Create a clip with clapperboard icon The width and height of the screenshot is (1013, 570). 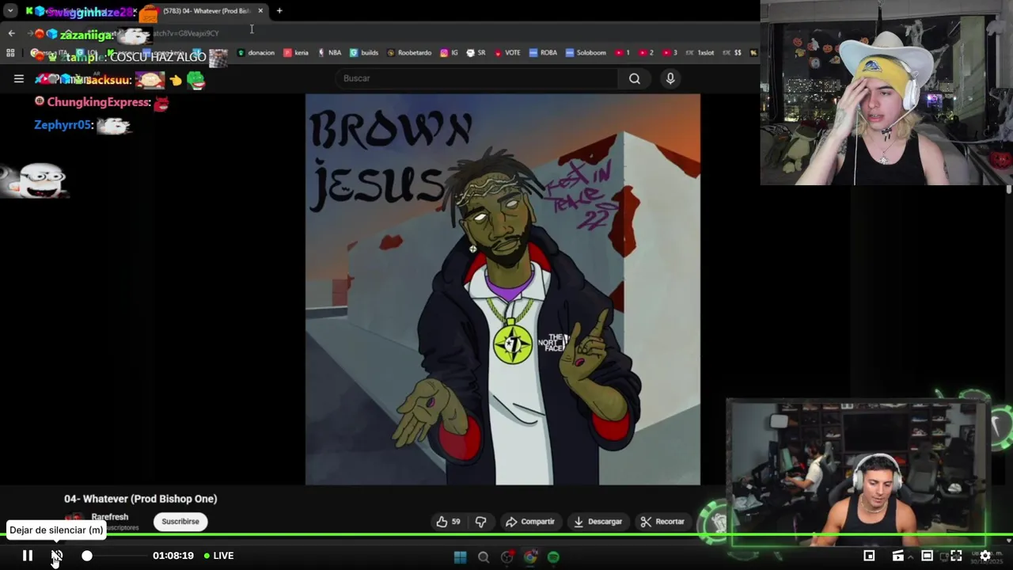click(x=897, y=556)
